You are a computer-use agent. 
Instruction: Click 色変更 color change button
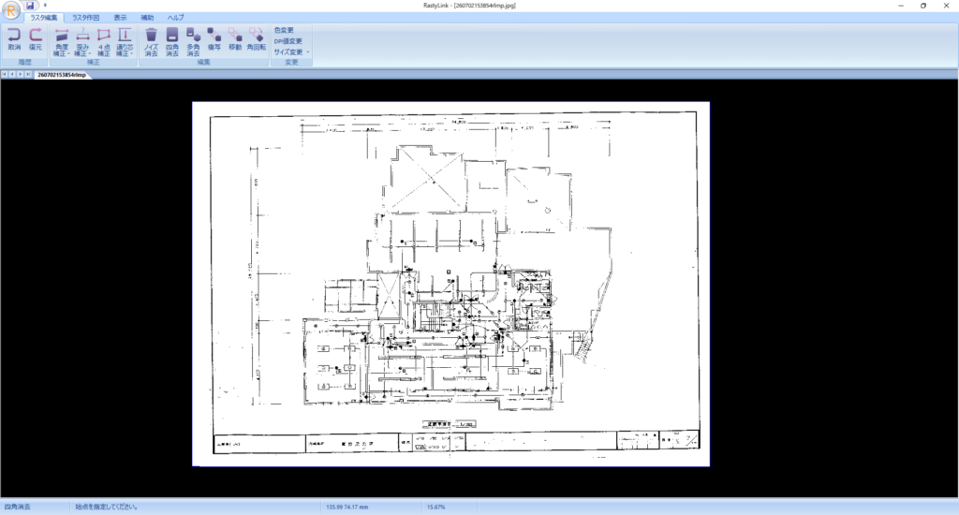click(x=284, y=30)
